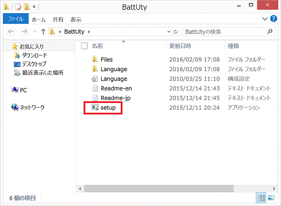
Task: Click the New folder quick access icon
Action: 27,7
